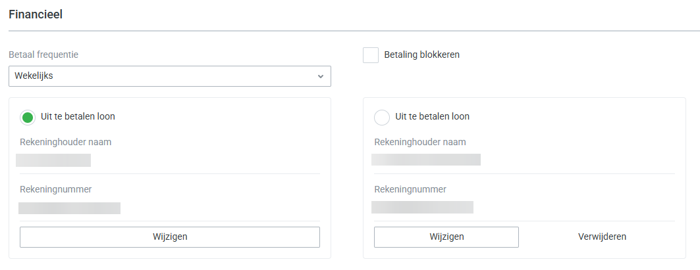Image resolution: width=700 pixels, height=270 pixels.
Task: Click the Rekeninghouder naam label in the left card
Action: (66, 142)
